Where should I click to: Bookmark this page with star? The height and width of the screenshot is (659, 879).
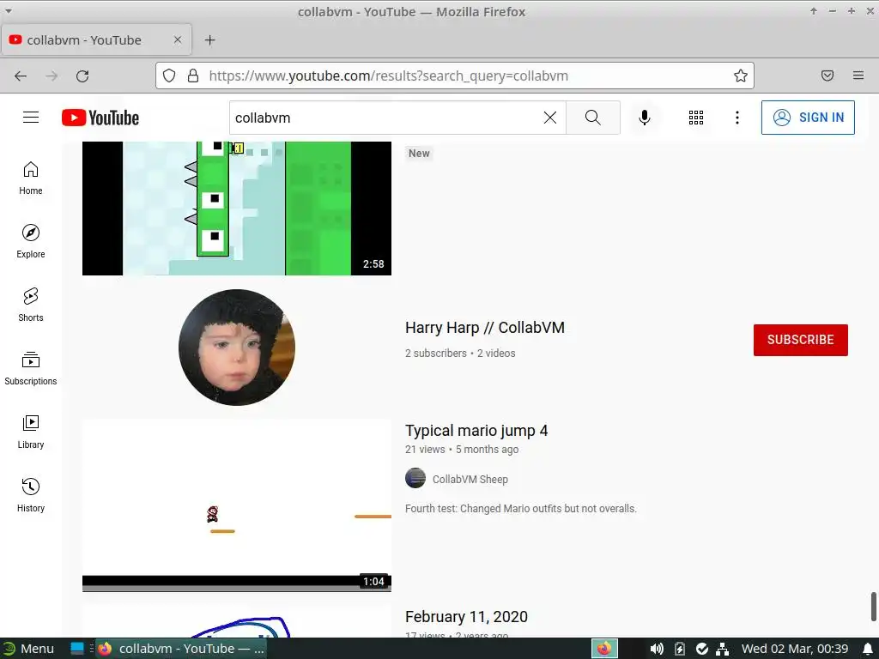tap(741, 76)
